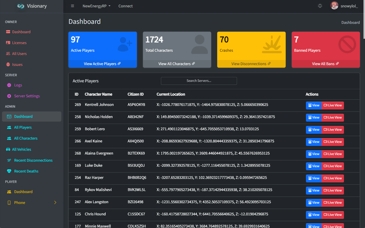Click the Player Dashboard users icon

pyautogui.click(x=9, y=192)
